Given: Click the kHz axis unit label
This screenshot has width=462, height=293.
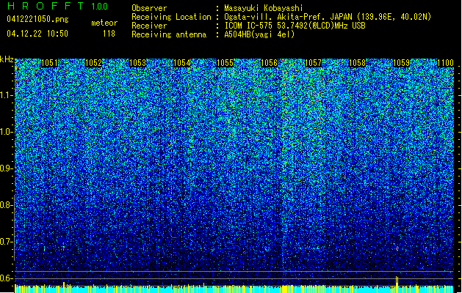Looking at the screenshot, I should coord(7,59).
